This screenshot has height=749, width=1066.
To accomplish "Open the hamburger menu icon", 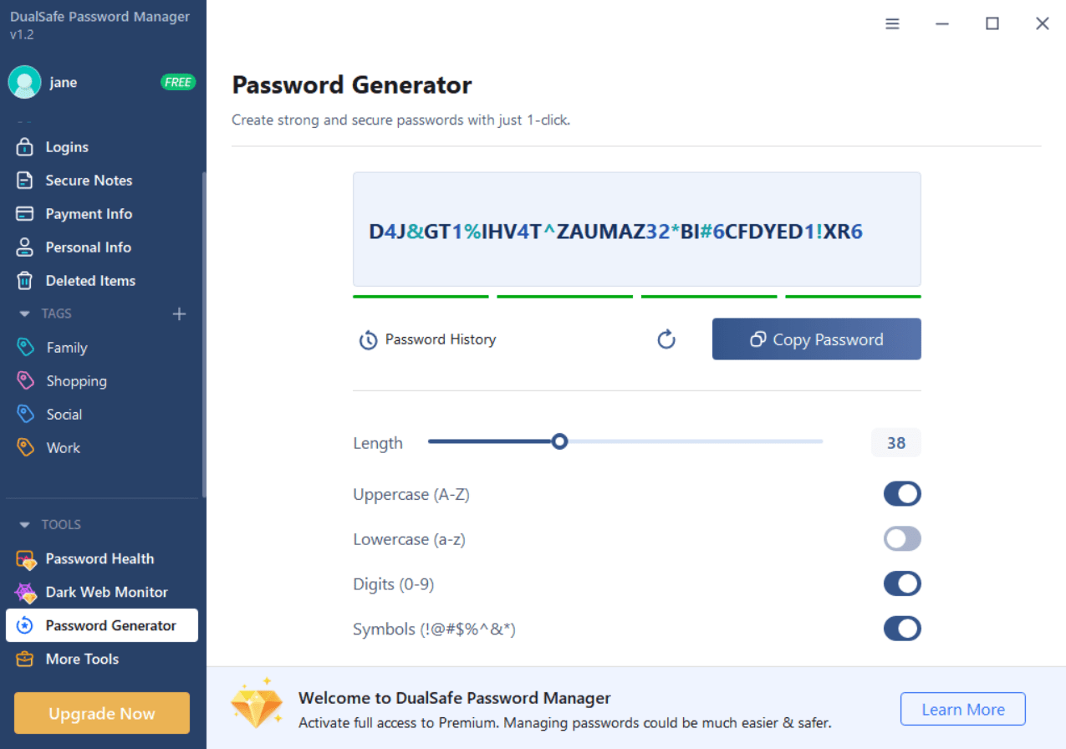I will tap(892, 24).
